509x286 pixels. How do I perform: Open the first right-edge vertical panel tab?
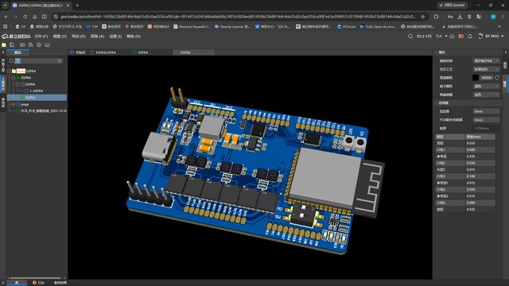click(x=505, y=65)
